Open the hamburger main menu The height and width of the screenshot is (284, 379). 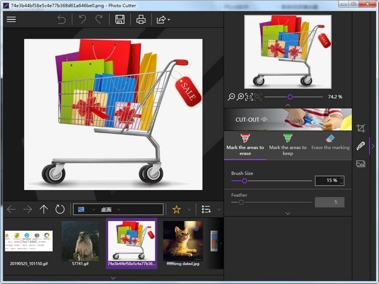click(11, 20)
